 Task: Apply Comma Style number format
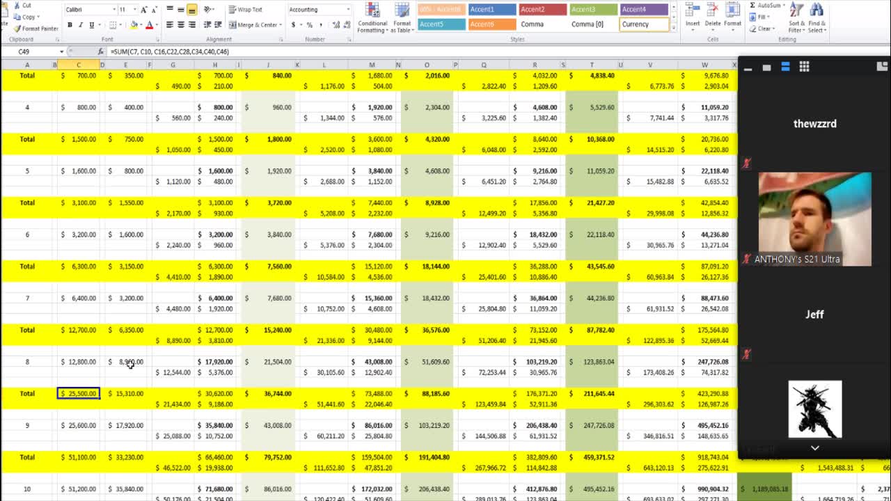(320, 25)
